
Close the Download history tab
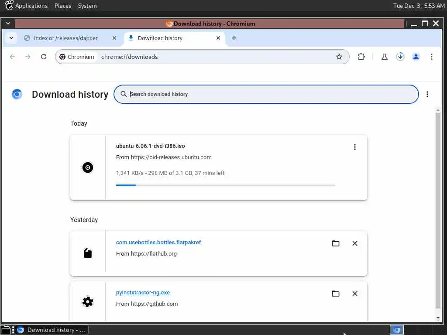point(218,38)
